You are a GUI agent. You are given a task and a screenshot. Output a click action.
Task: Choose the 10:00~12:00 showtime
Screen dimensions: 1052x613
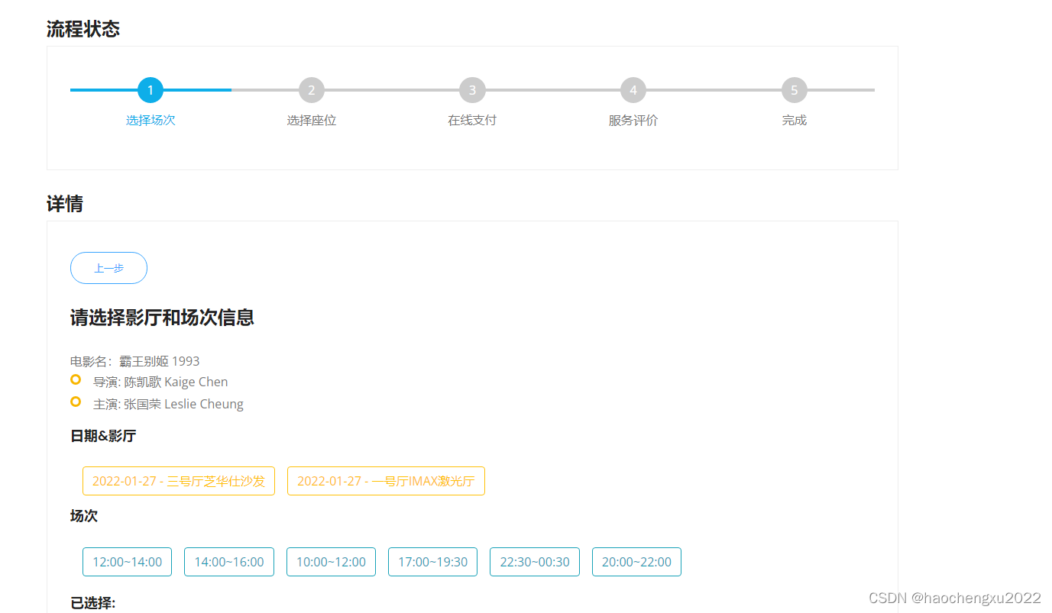(x=331, y=562)
